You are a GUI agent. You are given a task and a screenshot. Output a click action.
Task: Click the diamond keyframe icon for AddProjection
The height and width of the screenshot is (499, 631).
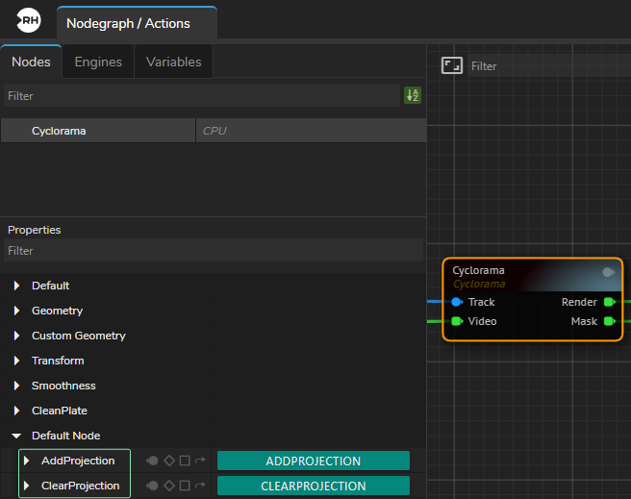[x=169, y=461]
